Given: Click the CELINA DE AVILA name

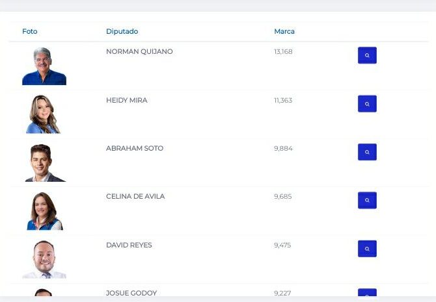Looking at the screenshot, I should [135, 196].
